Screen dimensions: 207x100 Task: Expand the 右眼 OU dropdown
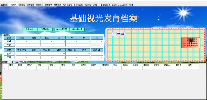(x=102, y=41)
